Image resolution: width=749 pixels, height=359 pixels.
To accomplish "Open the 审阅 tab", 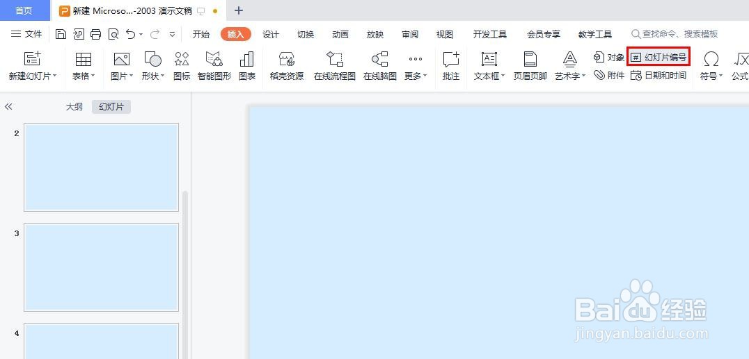I will pos(410,34).
